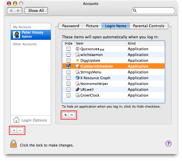Open Login Options

tap(31, 120)
